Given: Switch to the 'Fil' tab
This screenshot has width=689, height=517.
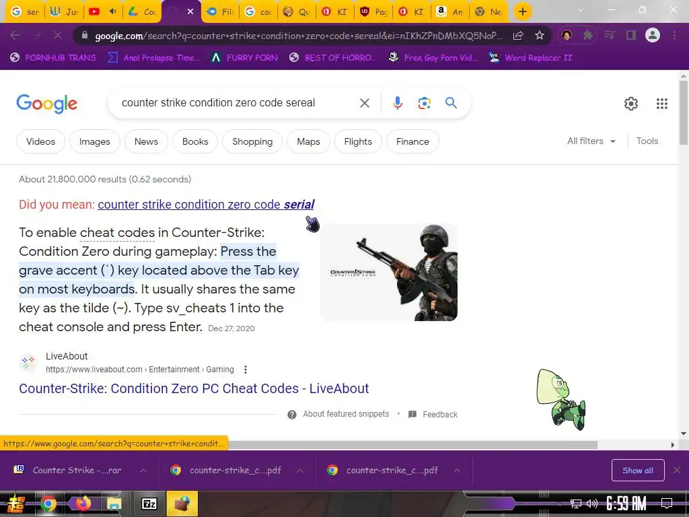Looking at the screenshot, I should [220, 11].
